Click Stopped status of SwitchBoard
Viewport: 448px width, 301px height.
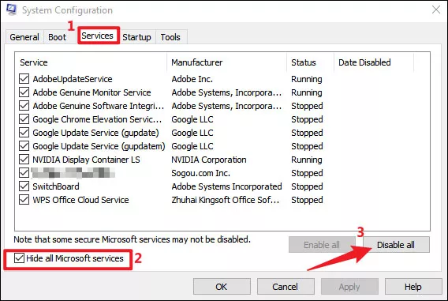pos(307,186)
